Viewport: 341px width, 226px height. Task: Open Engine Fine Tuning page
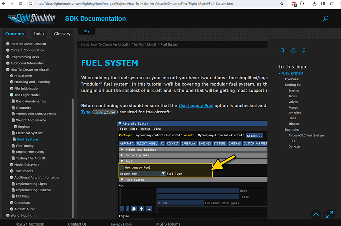coord(30,152)
